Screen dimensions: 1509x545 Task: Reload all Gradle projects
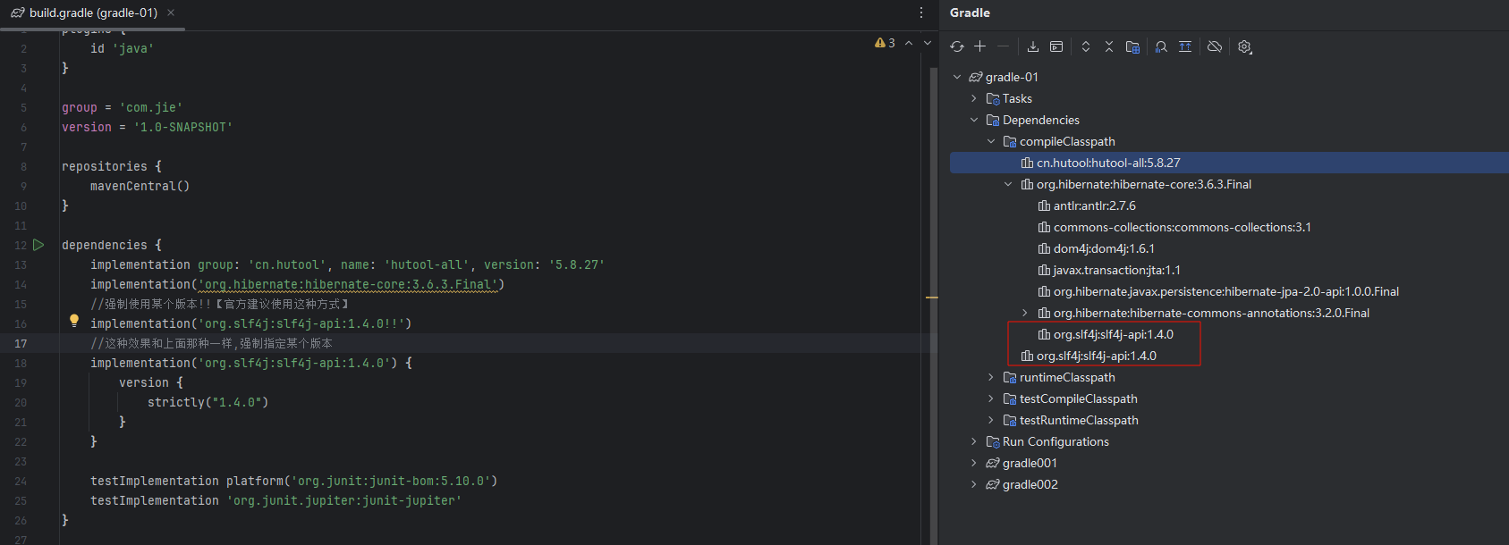957,46
